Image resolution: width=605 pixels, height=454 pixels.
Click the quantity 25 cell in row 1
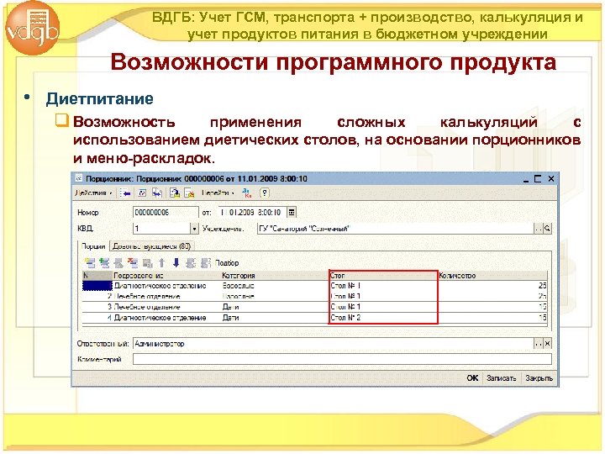492,286
